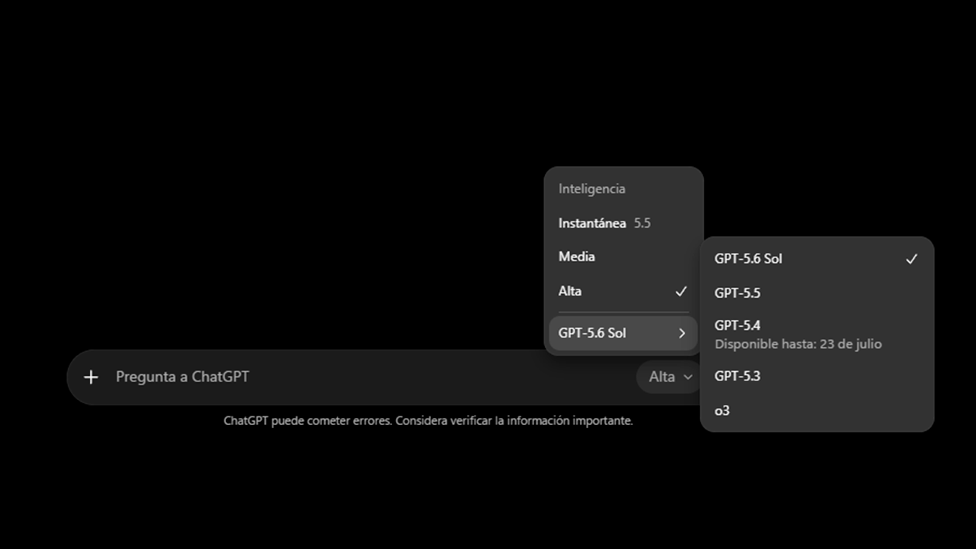976x549 pixels.
Task: Select Instantánea 5.5 intelligence level
Action: pos(623,223)
